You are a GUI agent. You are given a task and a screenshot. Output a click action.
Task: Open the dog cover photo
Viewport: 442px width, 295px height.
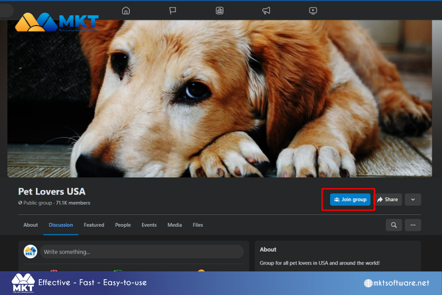pos(220,99)
